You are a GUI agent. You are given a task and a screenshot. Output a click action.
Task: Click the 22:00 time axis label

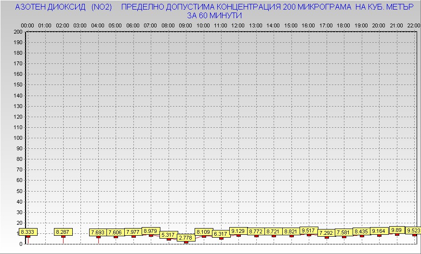[414, 25]
